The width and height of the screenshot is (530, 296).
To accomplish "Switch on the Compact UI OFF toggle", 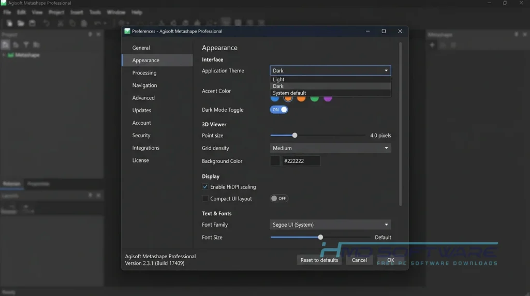I will (x=279, y=198).
